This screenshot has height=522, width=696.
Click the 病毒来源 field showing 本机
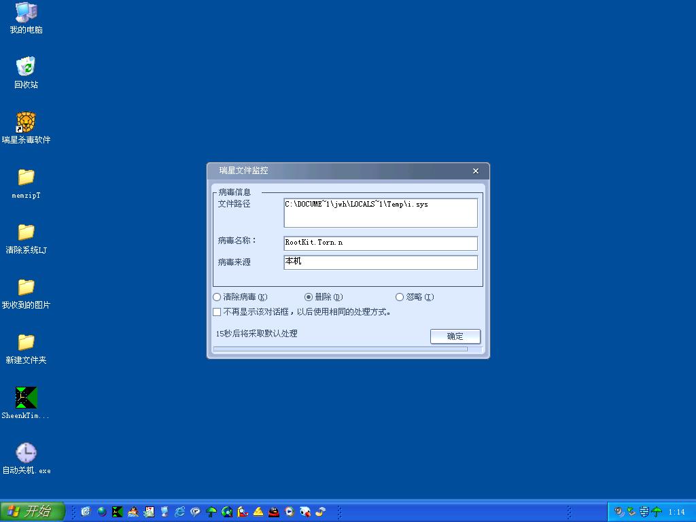(381, 262)
